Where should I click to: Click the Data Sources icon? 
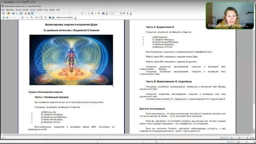[92, 13]
